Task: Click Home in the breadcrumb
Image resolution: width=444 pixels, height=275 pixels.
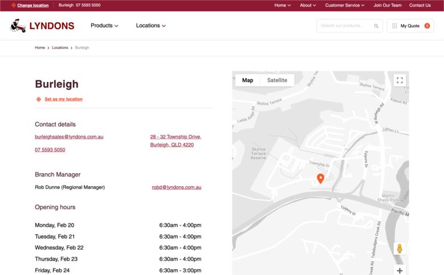Action: 40,47
